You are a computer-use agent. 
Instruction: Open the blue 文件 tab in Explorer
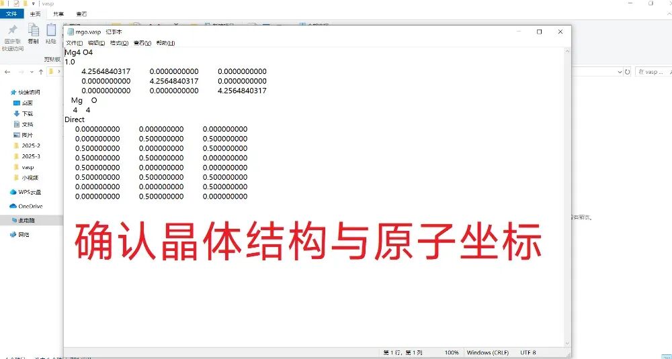click(11, 13)
